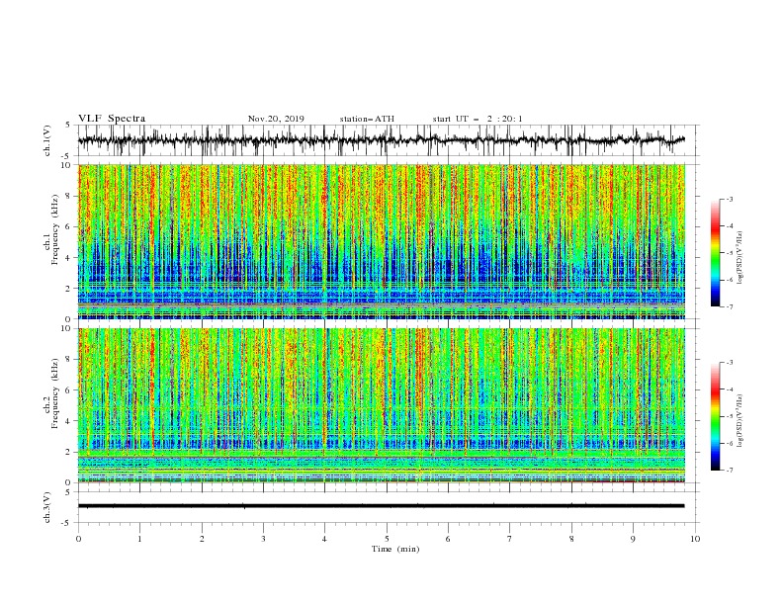Viewport: 783px width, 605px height.
Task: Click the "Time (min)" axis title
Action: point(395,549)
